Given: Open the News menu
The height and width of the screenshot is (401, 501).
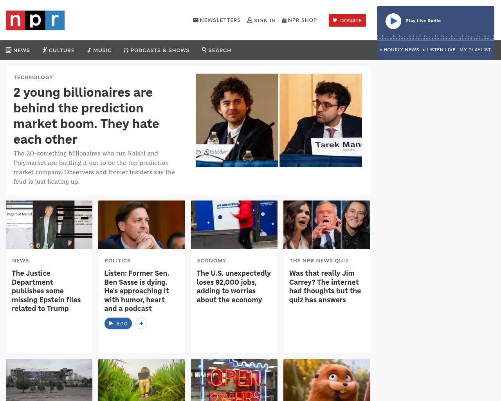Looking at the screenshot, I should point(18,50).
